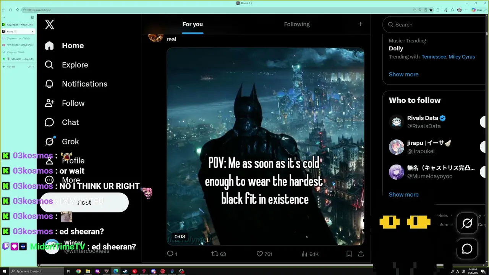Go back in the browser

(4, 10)
